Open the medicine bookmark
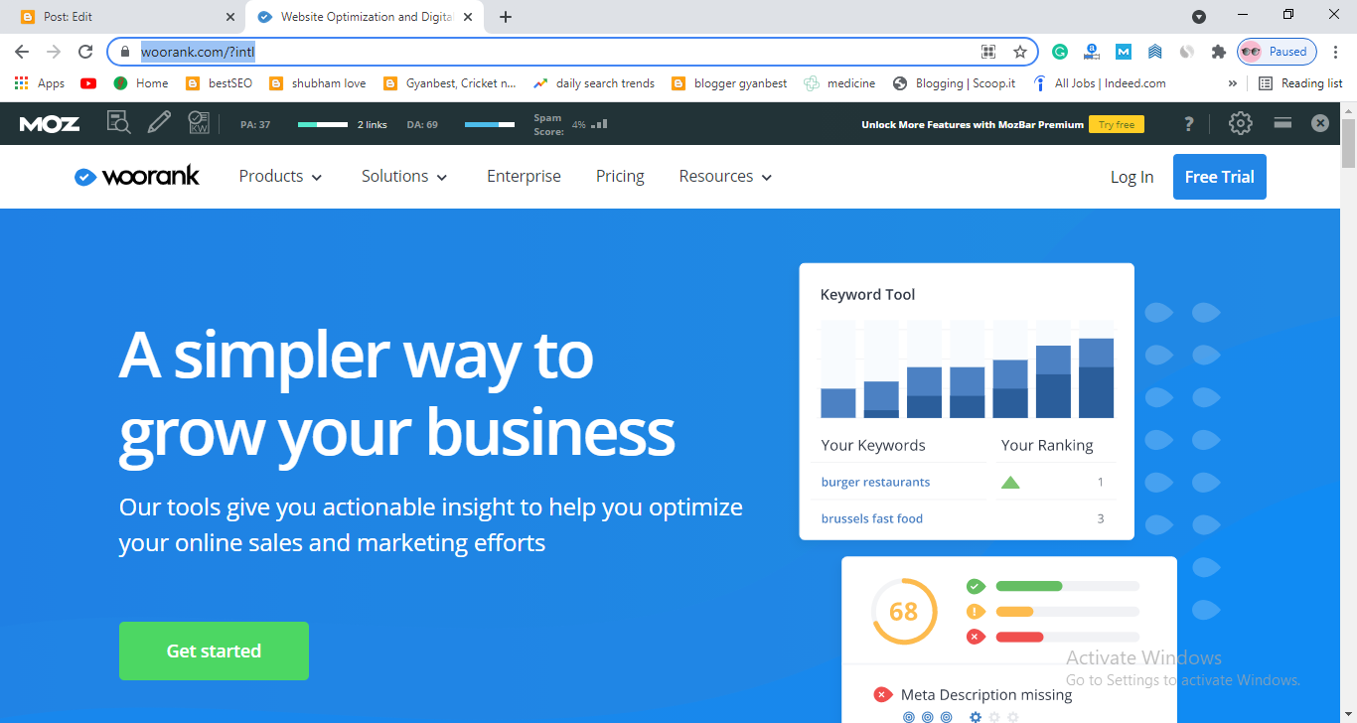 [839, 83]
